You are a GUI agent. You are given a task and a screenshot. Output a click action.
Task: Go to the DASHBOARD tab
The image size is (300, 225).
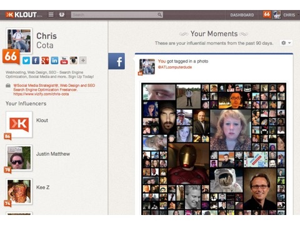click(242, 15)
